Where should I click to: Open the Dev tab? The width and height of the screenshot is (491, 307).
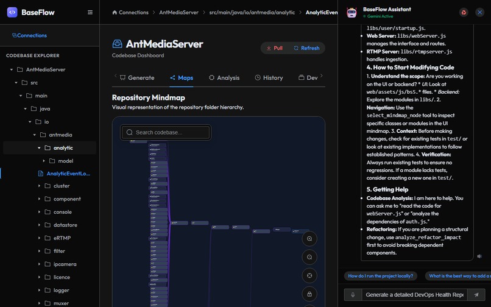(308, 78)
